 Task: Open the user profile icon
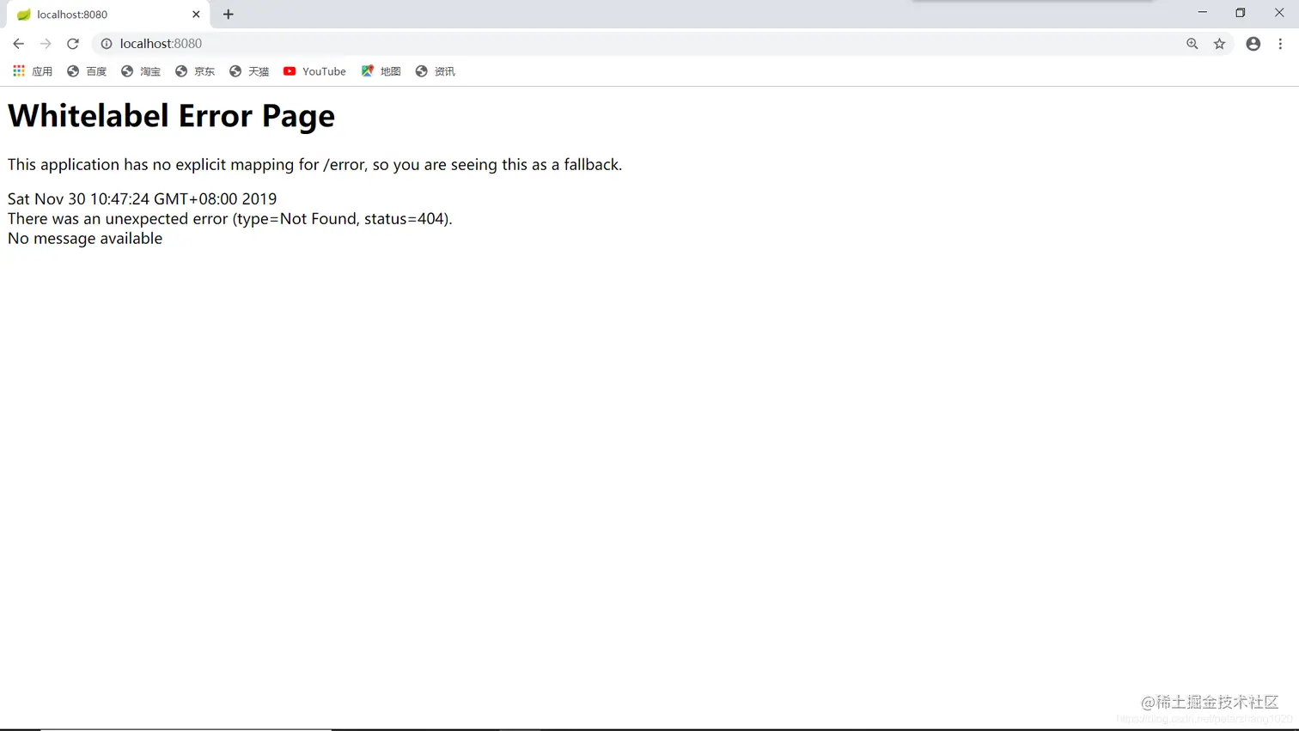pos(1253,44)
